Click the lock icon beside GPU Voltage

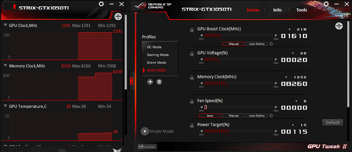(x=192, y=54)
